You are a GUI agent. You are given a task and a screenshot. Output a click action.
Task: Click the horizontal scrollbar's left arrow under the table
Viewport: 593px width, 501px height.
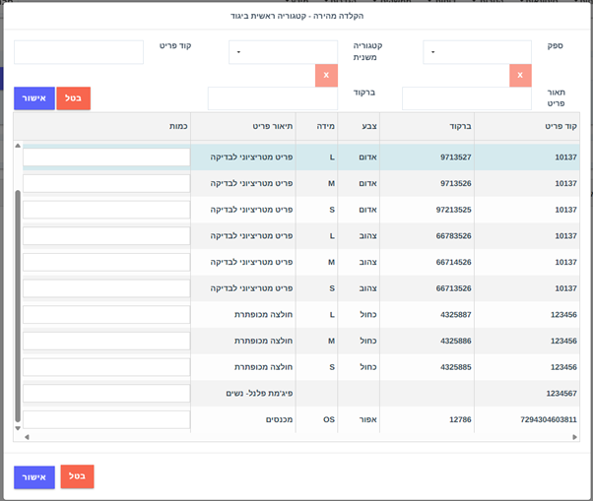pos(27,436)
